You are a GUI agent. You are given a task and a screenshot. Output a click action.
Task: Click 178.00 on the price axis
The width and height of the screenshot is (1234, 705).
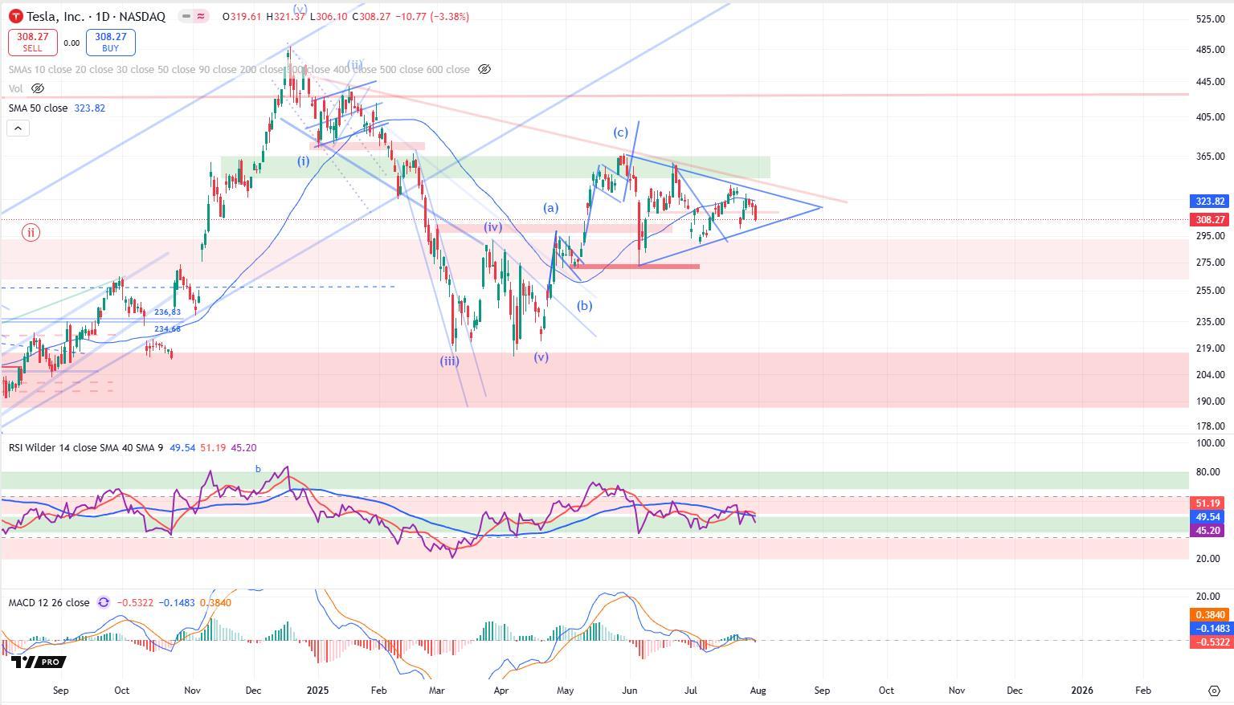pos(1210,426)
